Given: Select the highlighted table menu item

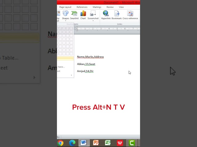Looking at the screenshot, I should pyautogui.click(x=65, y=58).
